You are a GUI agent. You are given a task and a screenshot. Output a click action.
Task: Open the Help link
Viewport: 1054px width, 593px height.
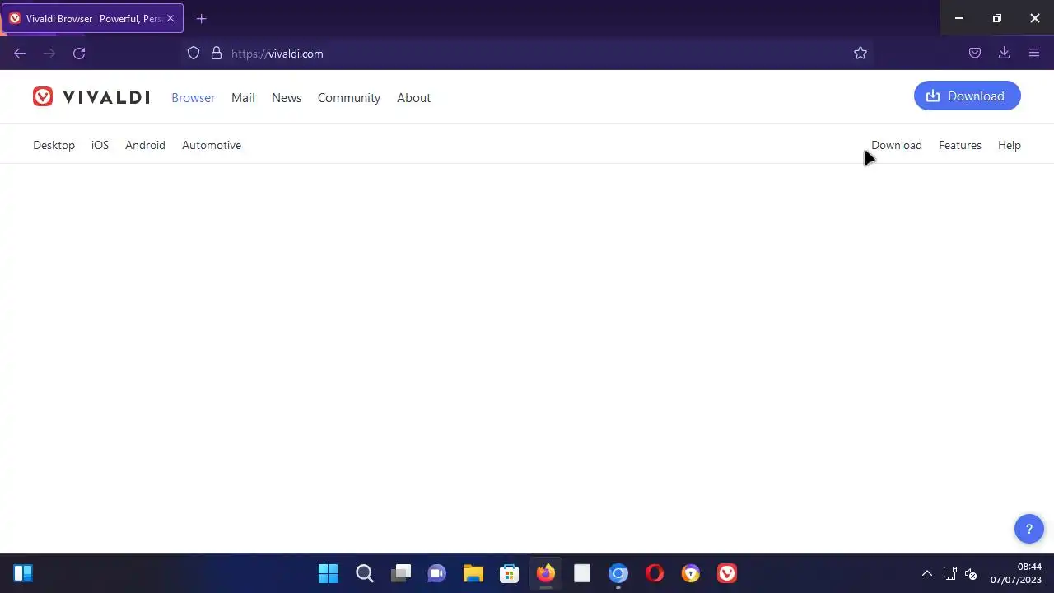coord(1010,145)
